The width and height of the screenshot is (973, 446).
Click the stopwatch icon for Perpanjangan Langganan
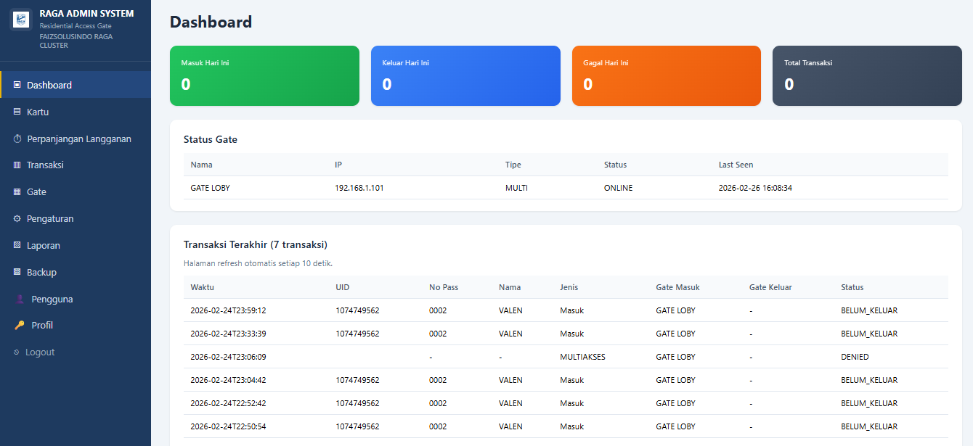click(x=17, y=139)
